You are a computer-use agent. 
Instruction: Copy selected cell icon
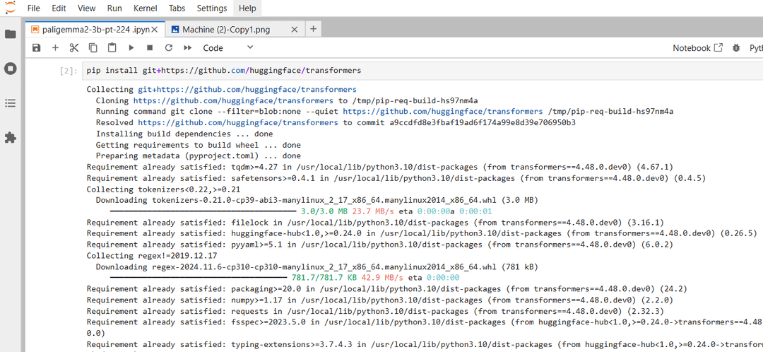(93, 48)
